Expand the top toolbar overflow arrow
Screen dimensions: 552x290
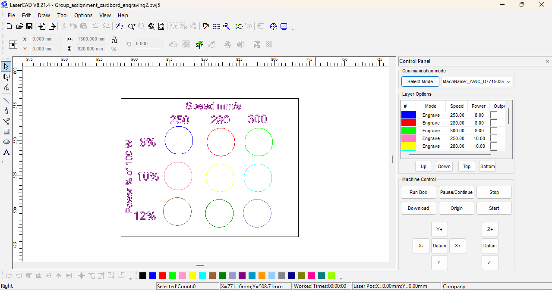click(293, 29)
